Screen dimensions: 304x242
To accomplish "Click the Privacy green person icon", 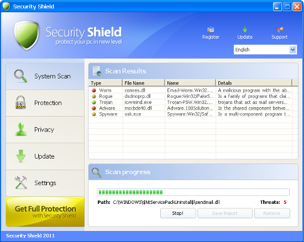I will (x=21, y=129).
